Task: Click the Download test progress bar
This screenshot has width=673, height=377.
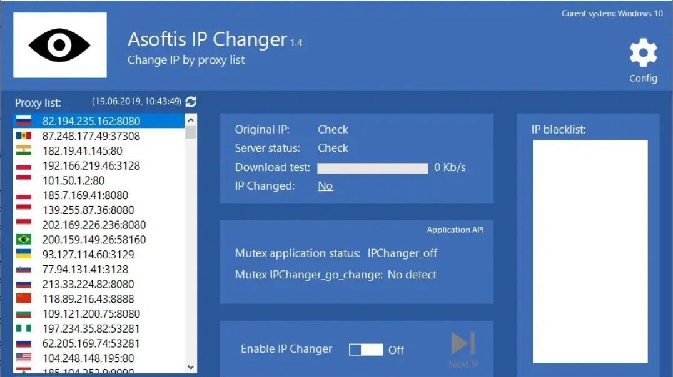Action: click(x=372, y=167)
